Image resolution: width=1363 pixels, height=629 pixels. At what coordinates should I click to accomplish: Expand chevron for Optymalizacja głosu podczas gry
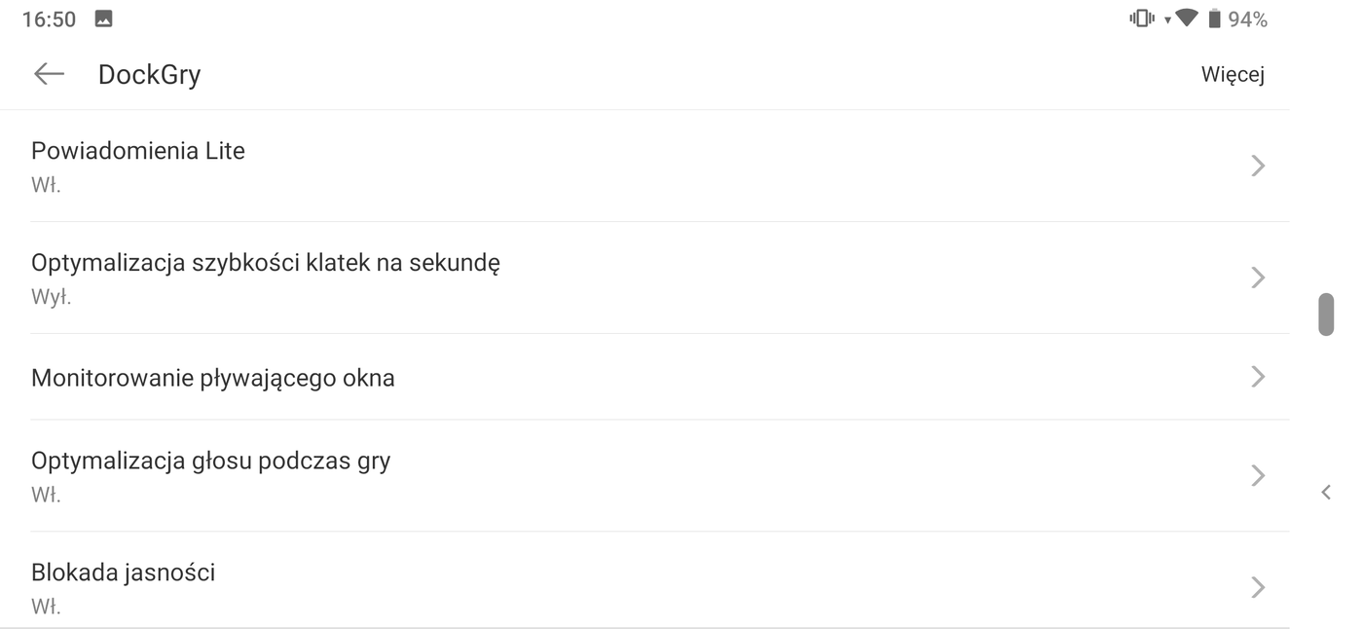(1258, 475)
